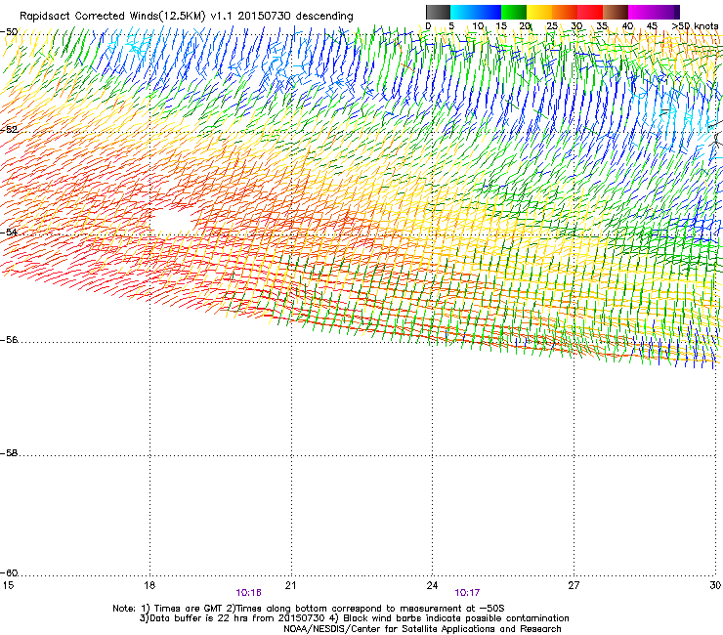Click the "-52" latitude axis label
This screenshot has width=723, height=635.
pos(10,130)
